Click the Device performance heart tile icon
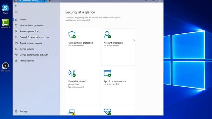The width and height of the screenshot is (212, 119). pos(107,112)
